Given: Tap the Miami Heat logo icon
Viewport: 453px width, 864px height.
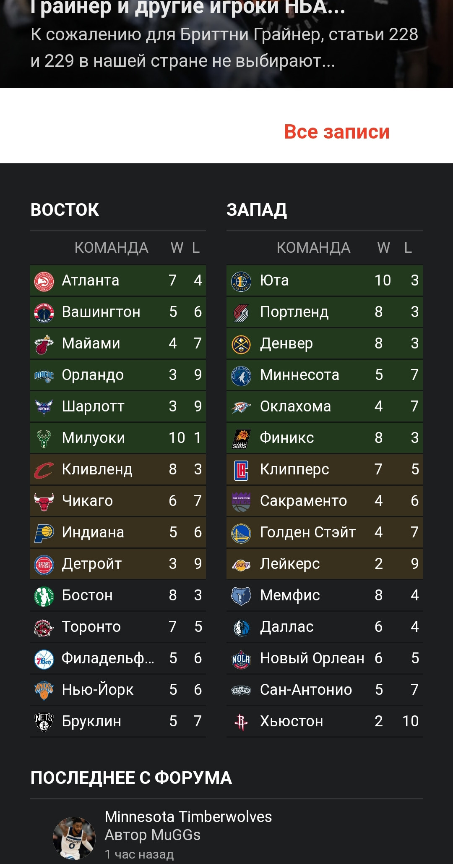Looking at the screenshot, I should (x=44, y=344).
